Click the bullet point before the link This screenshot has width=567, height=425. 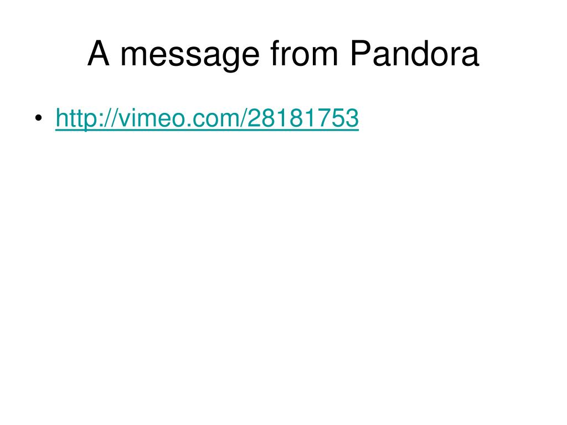(39, 118)
